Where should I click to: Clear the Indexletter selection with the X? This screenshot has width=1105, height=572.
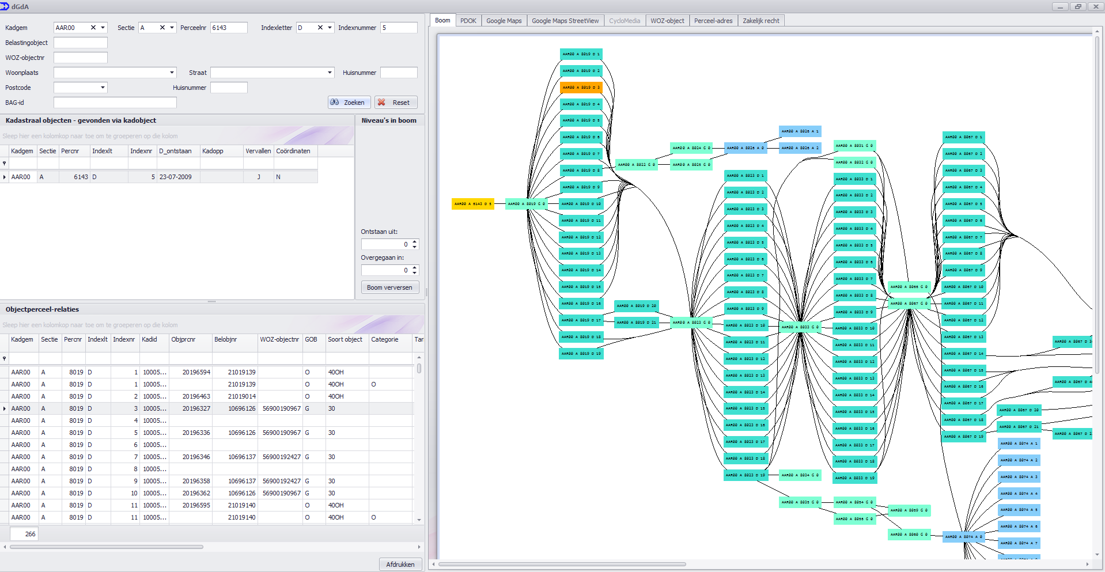tap(320, 28)
